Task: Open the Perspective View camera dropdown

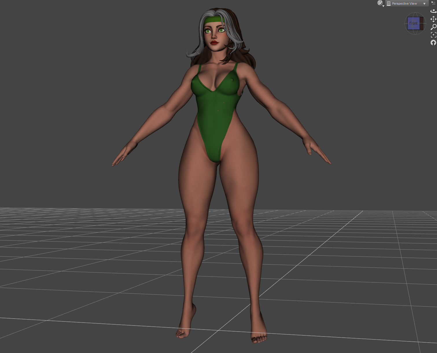Action: [407, 3]
